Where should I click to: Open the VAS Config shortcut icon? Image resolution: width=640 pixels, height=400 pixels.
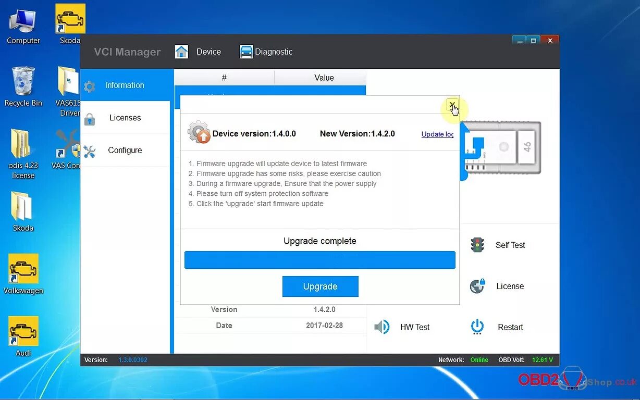pyautogui.click(x=68, y=144)
